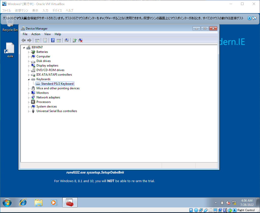Open Properties via the toolbar icon
This screenshot has width=260, height=213.
pyautogui.click(x=45, y=40)
